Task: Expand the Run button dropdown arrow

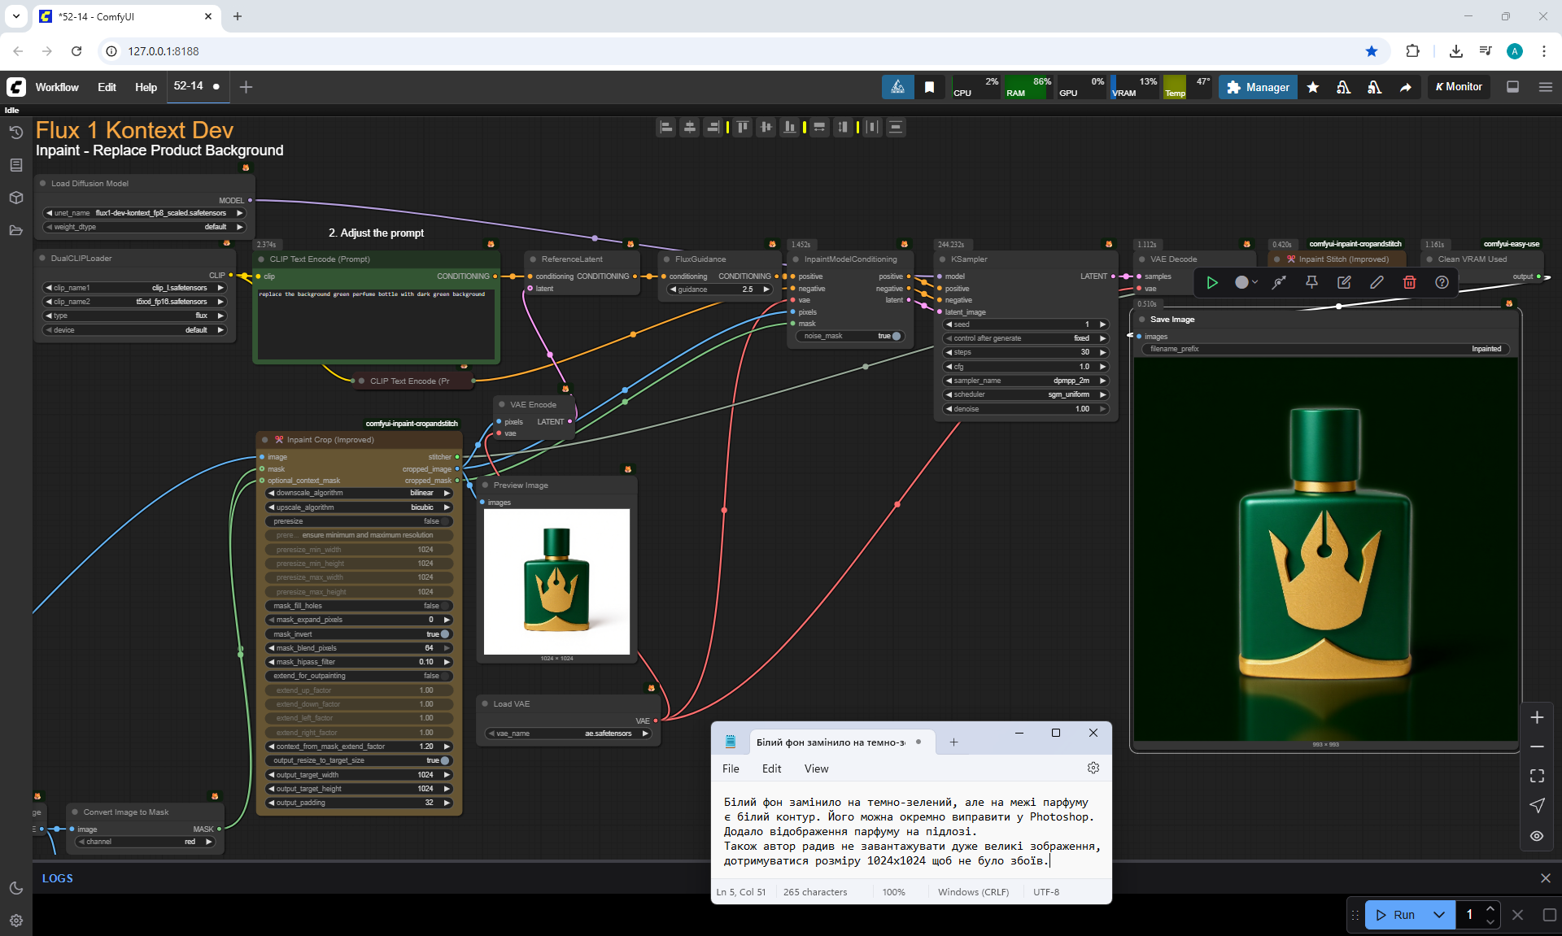Action: [x=1438, y=915]
